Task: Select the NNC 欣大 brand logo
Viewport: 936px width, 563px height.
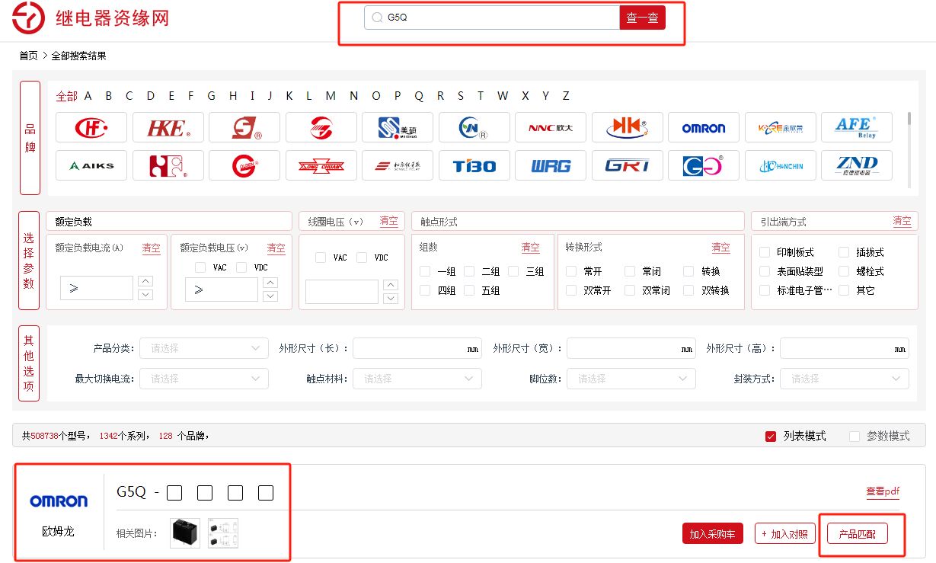Action: [550, 128]
